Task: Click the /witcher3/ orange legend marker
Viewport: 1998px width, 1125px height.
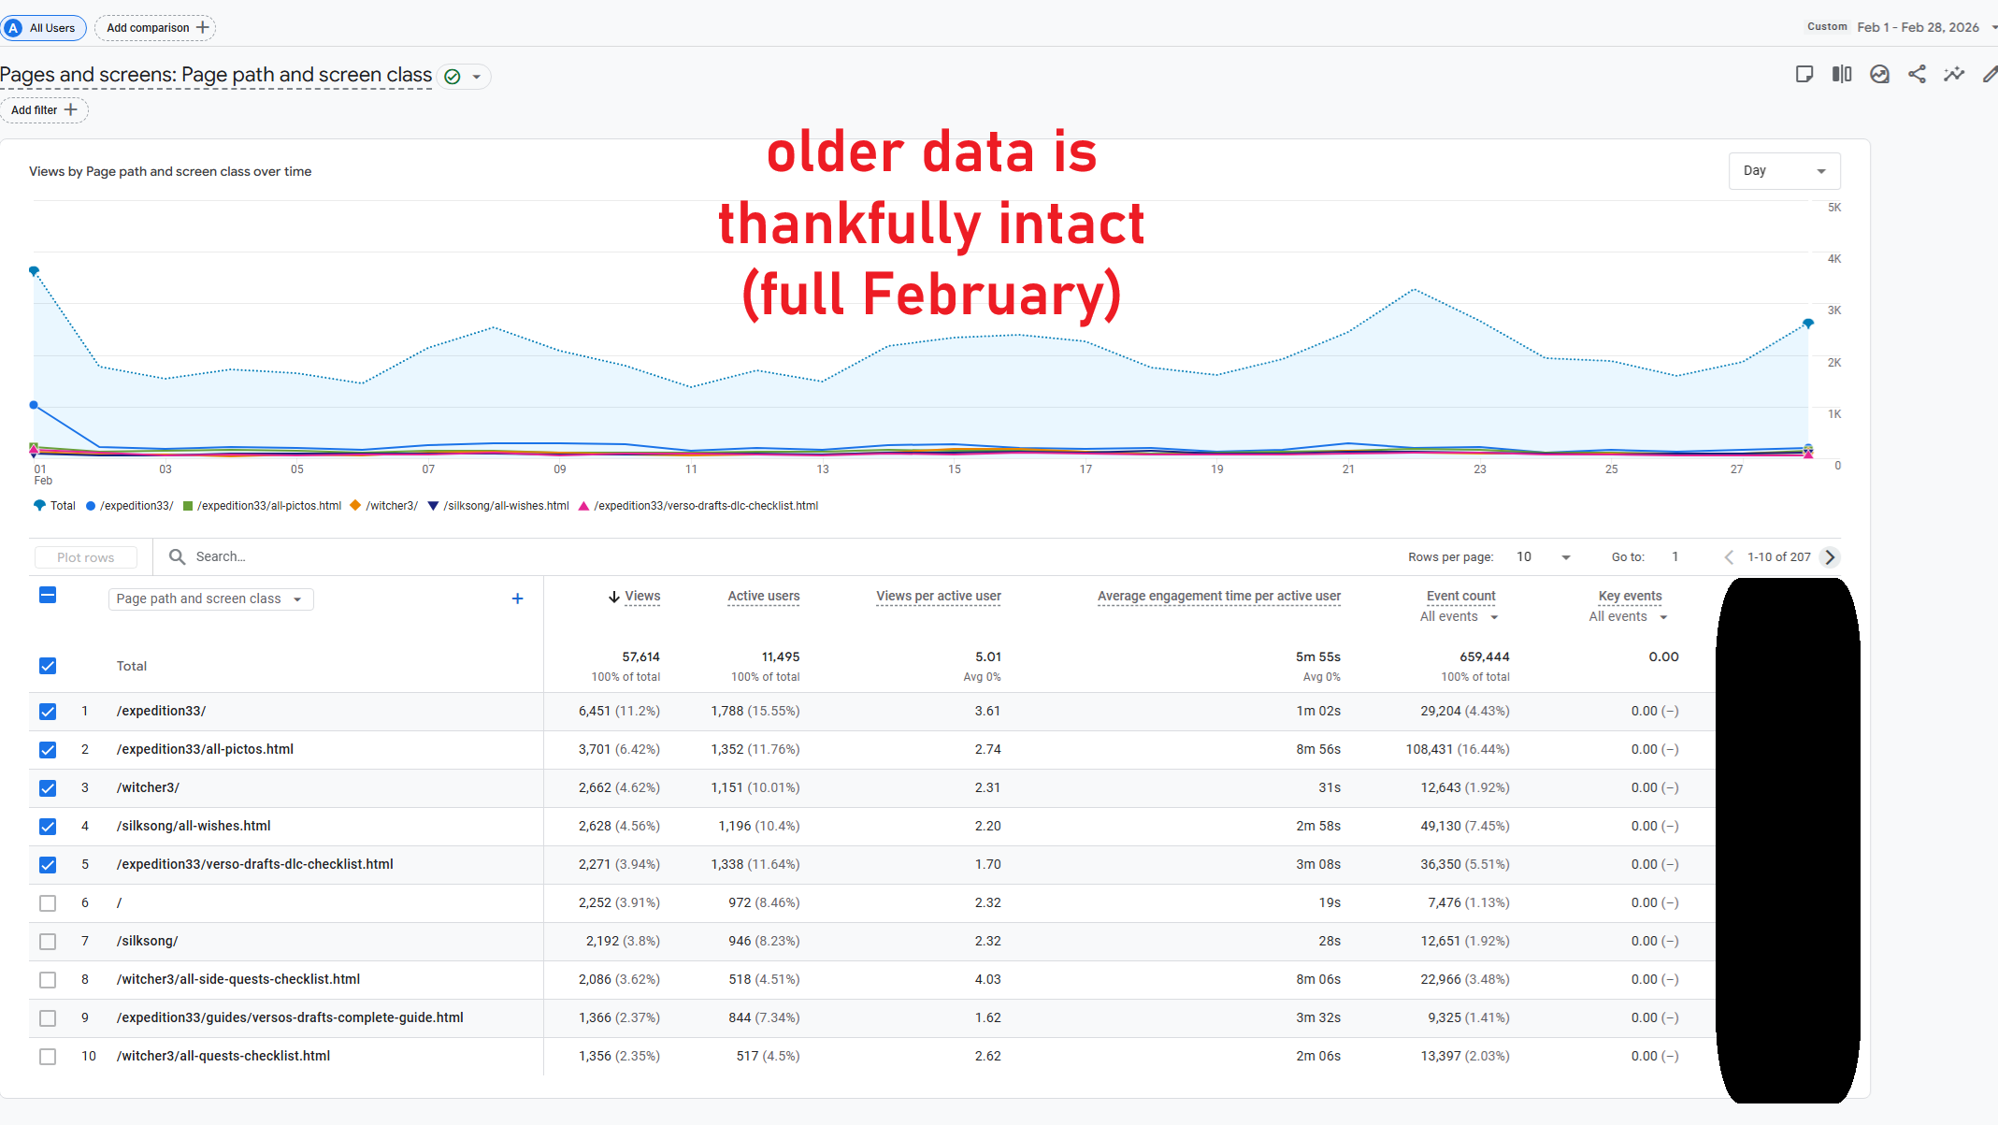Action: click(355, 506)
